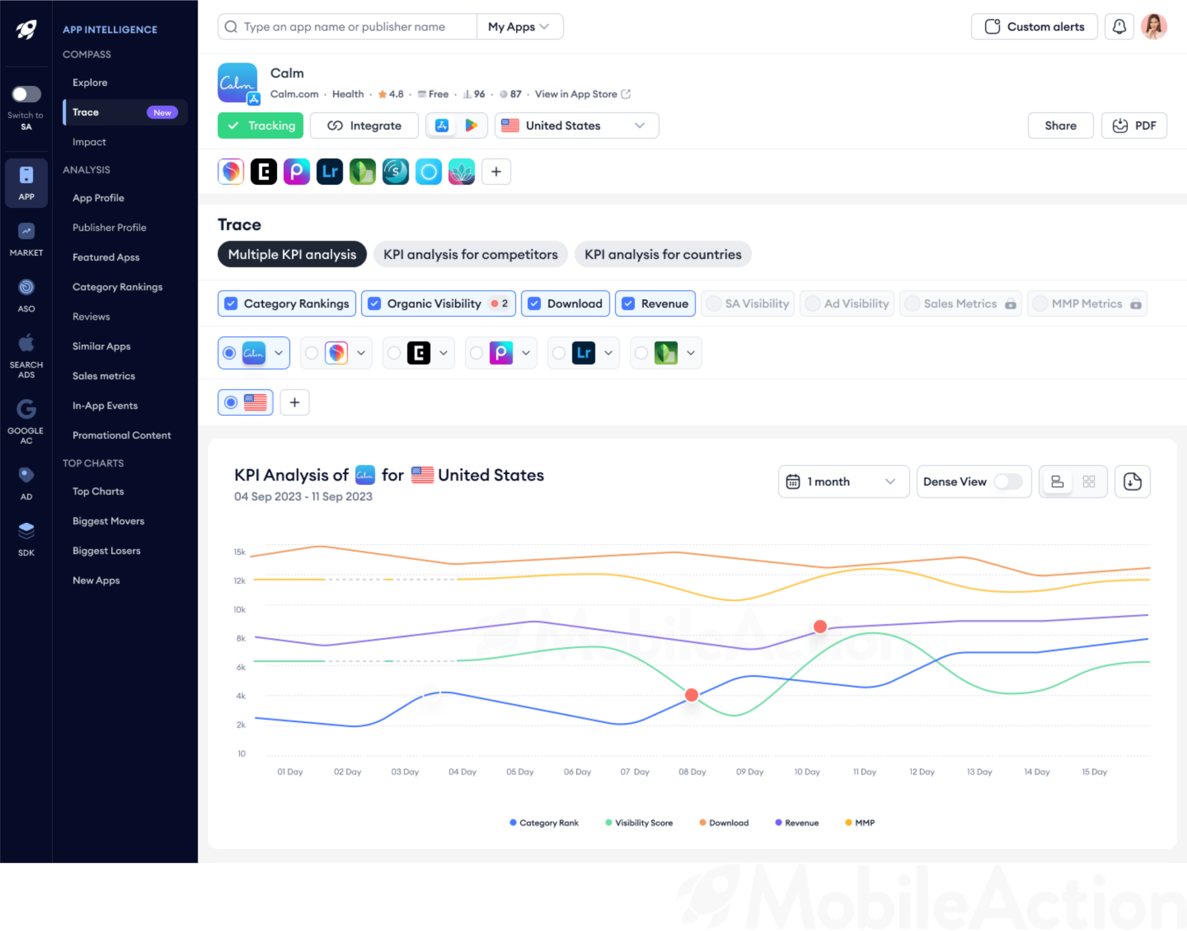Enable the SA Visibility option

pyautogui.click(x=748, y=304)
